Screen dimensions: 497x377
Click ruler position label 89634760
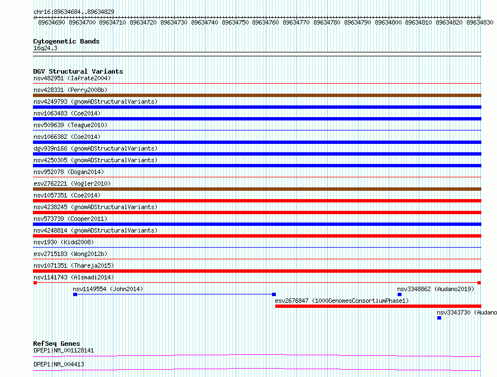(x=265, y=22)
